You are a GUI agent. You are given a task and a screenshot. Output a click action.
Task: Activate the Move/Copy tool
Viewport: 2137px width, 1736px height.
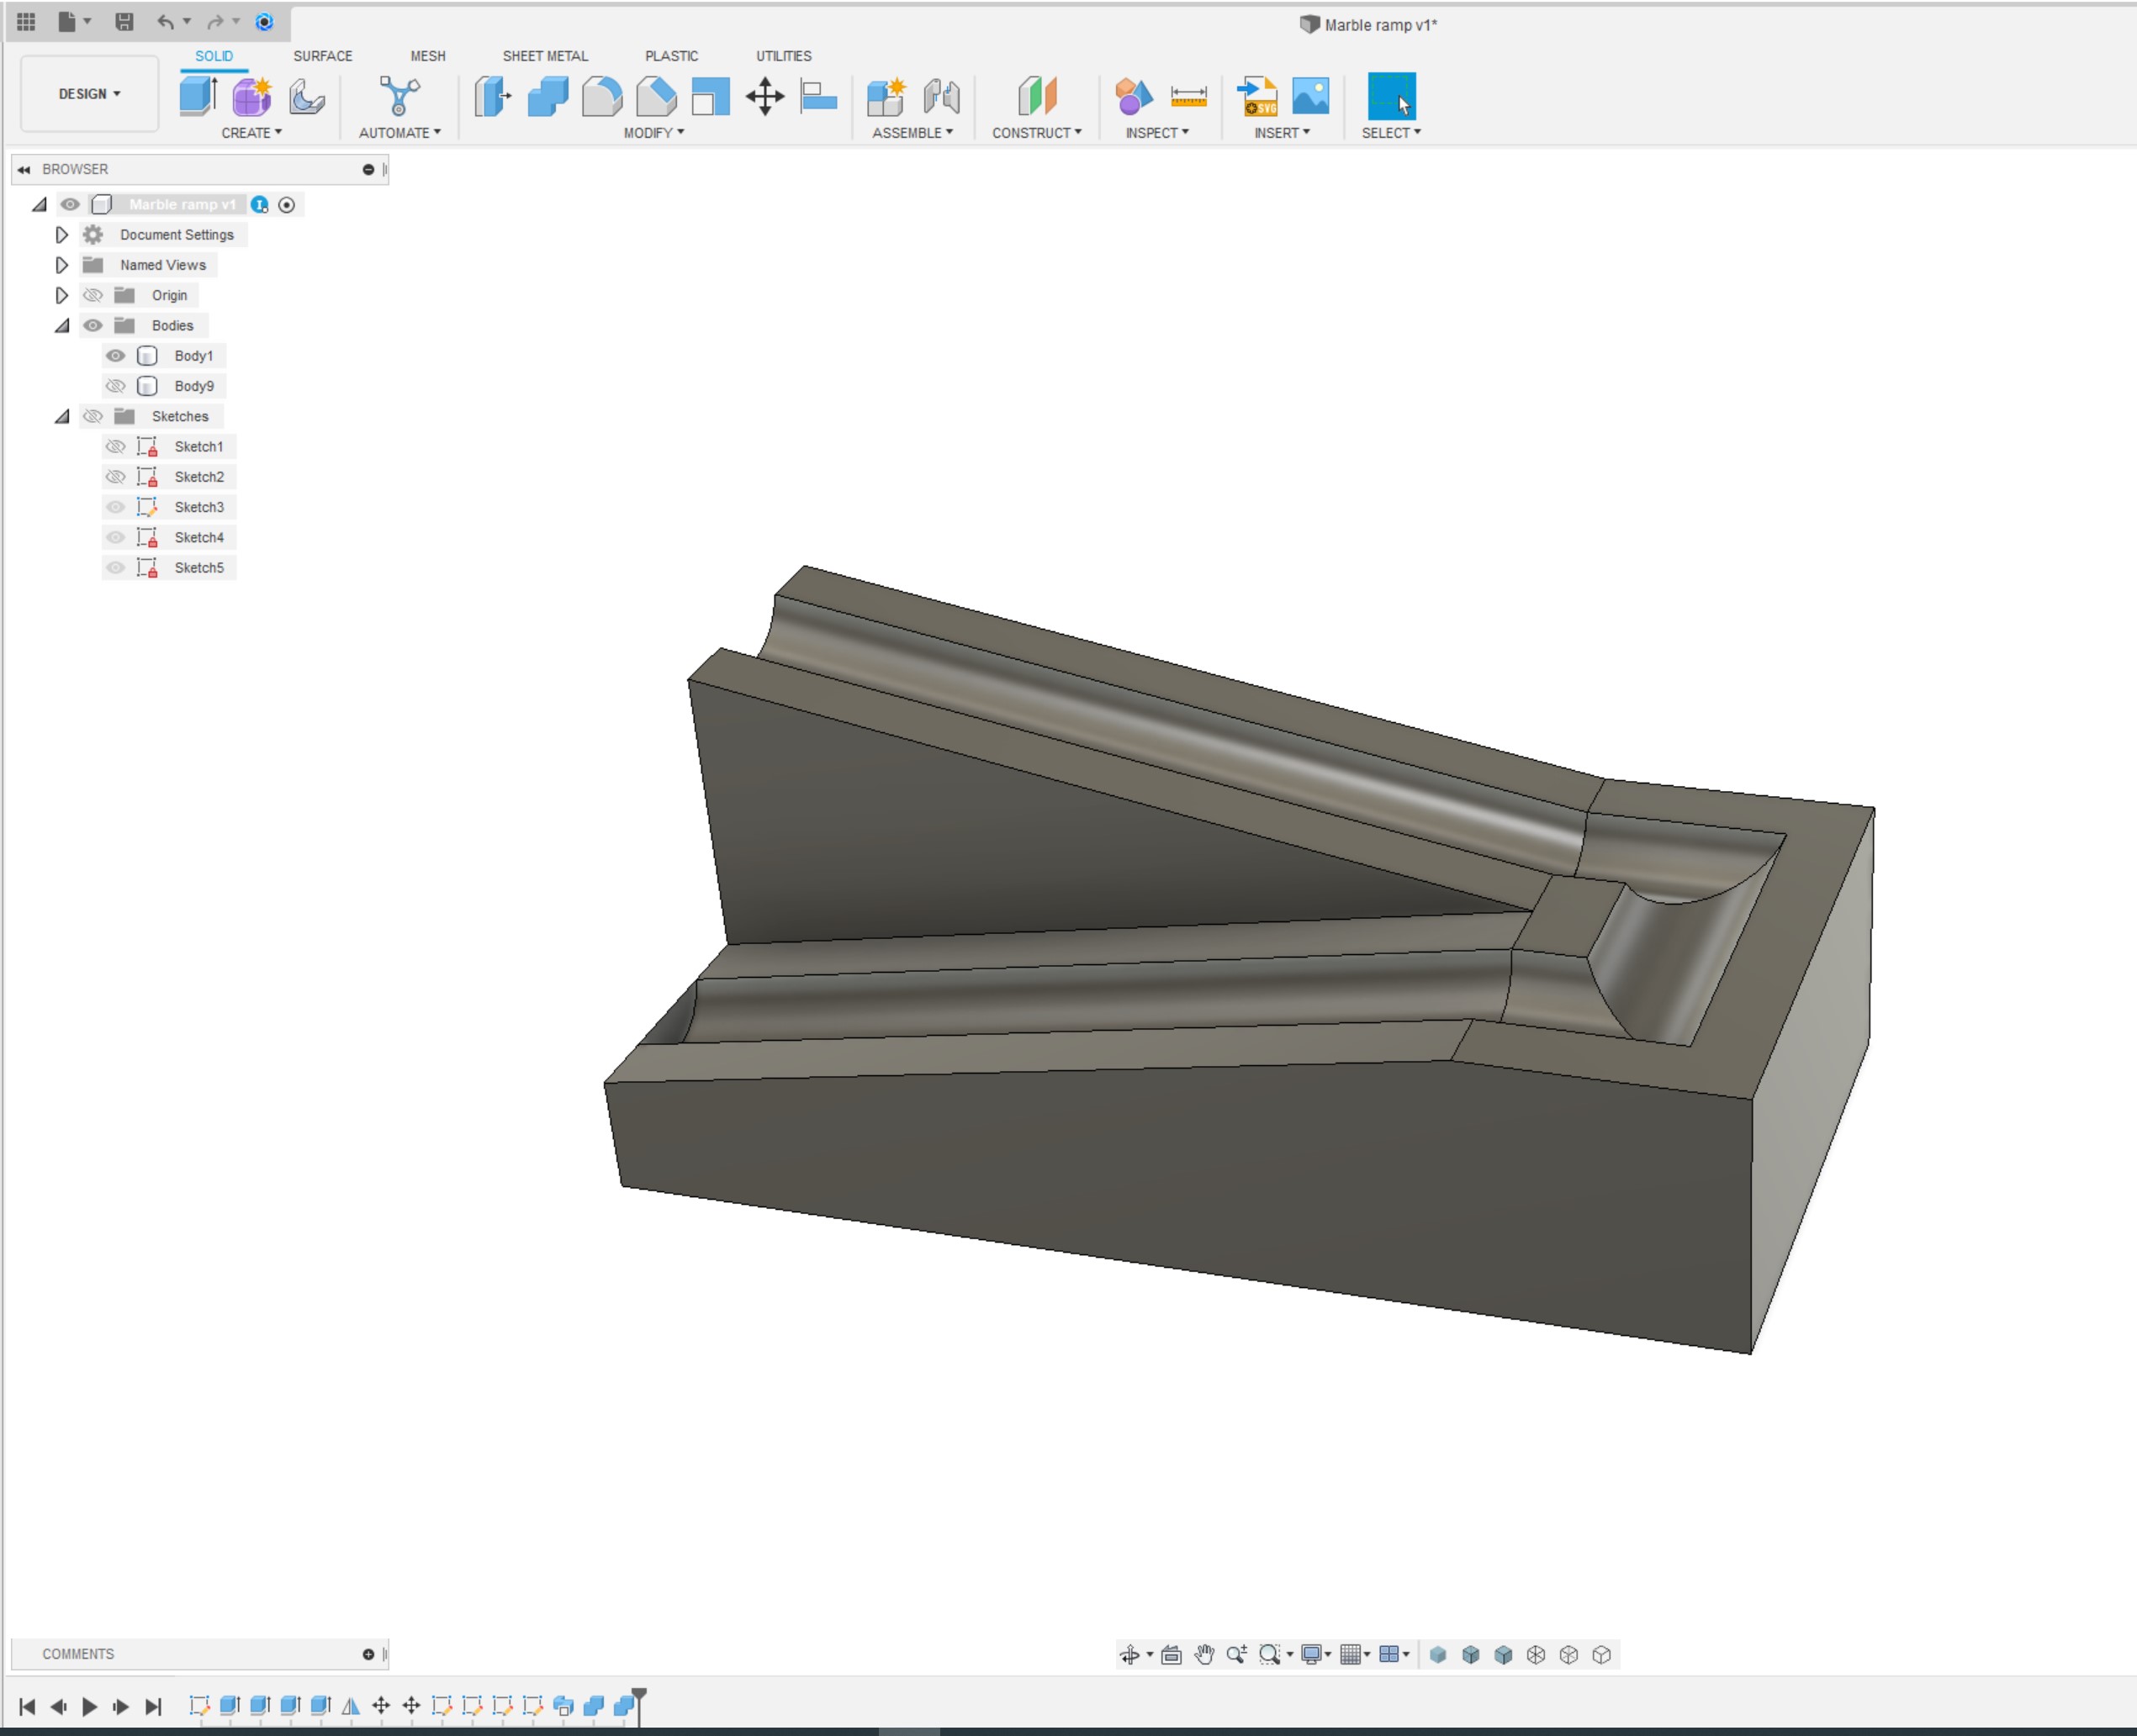[x=765, y=97]
